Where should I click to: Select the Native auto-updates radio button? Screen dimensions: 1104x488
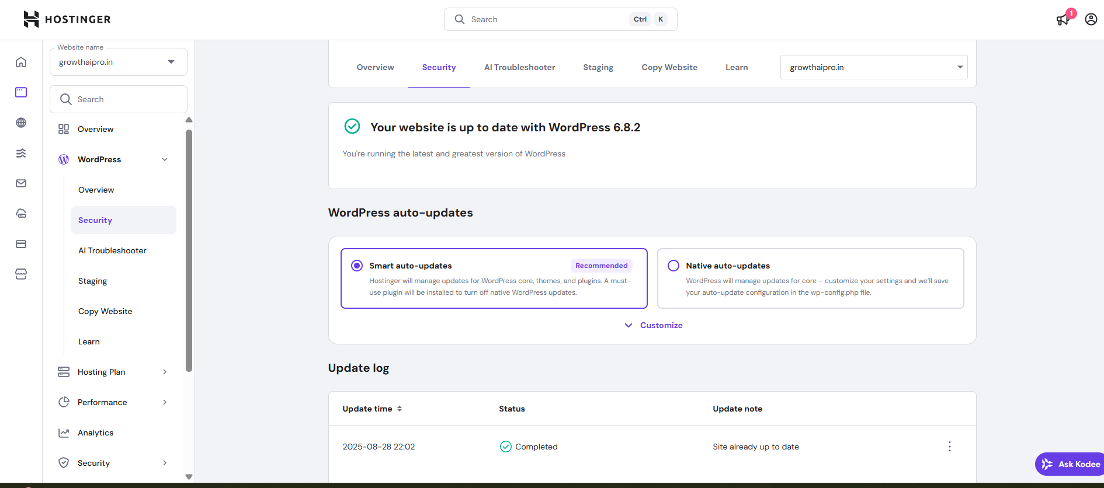(x=673, y=266)
